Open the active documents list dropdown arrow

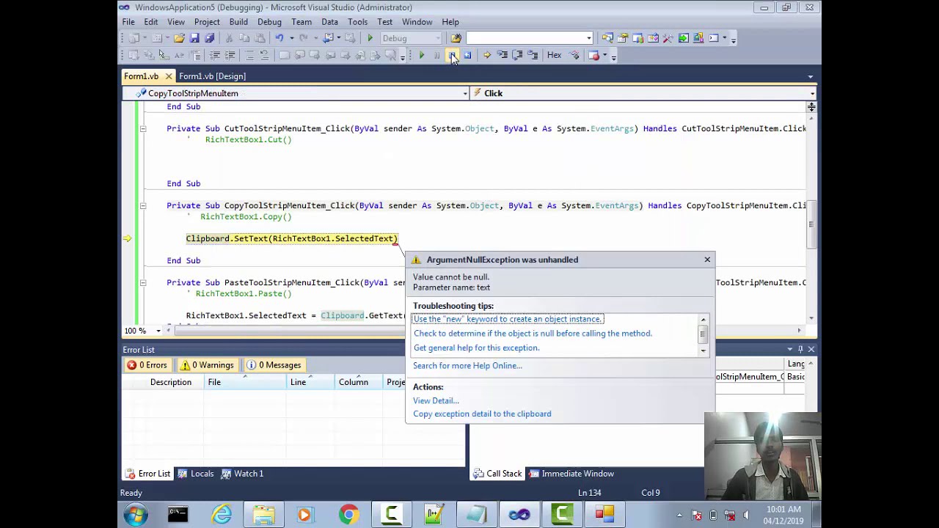pyautogui.click(x=811, y=76)
